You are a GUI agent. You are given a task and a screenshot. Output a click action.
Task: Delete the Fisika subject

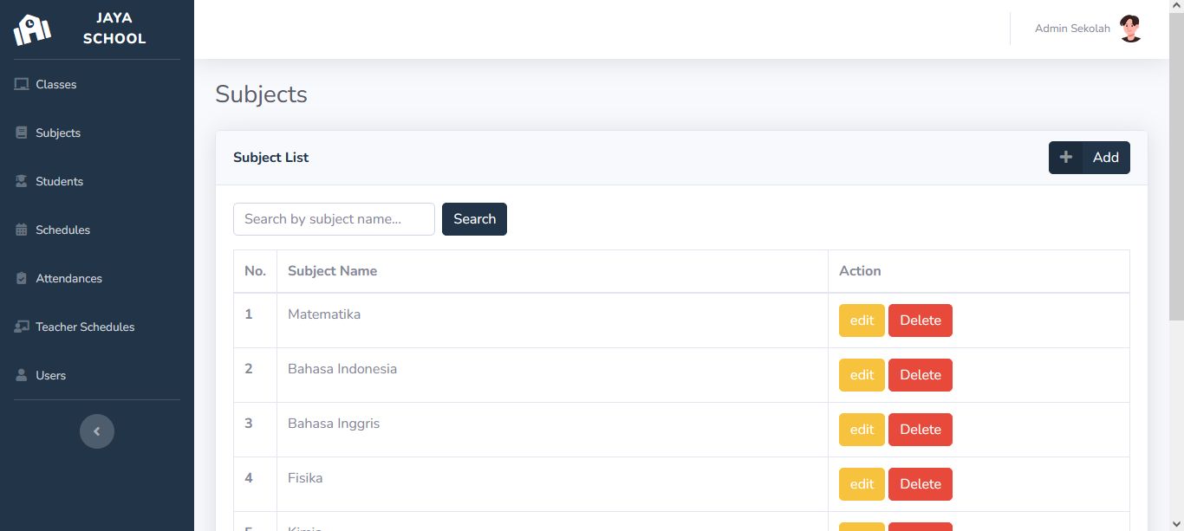(921, 484)
